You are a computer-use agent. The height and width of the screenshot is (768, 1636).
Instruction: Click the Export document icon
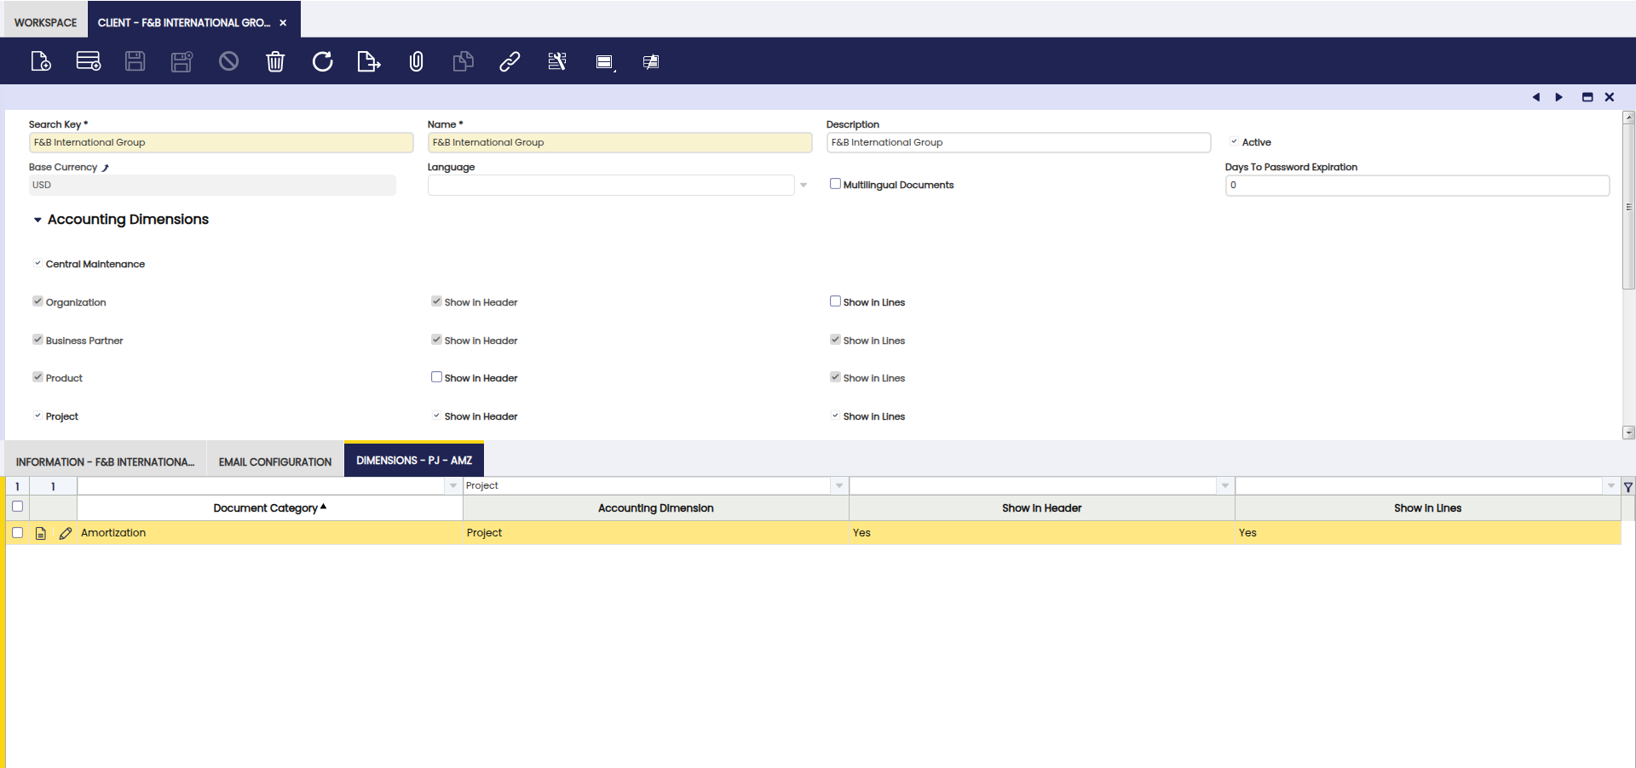click(x=368, y=61)
